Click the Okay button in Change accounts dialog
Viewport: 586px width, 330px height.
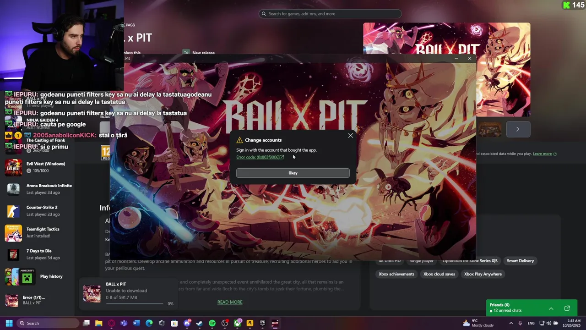click(293, 173)
